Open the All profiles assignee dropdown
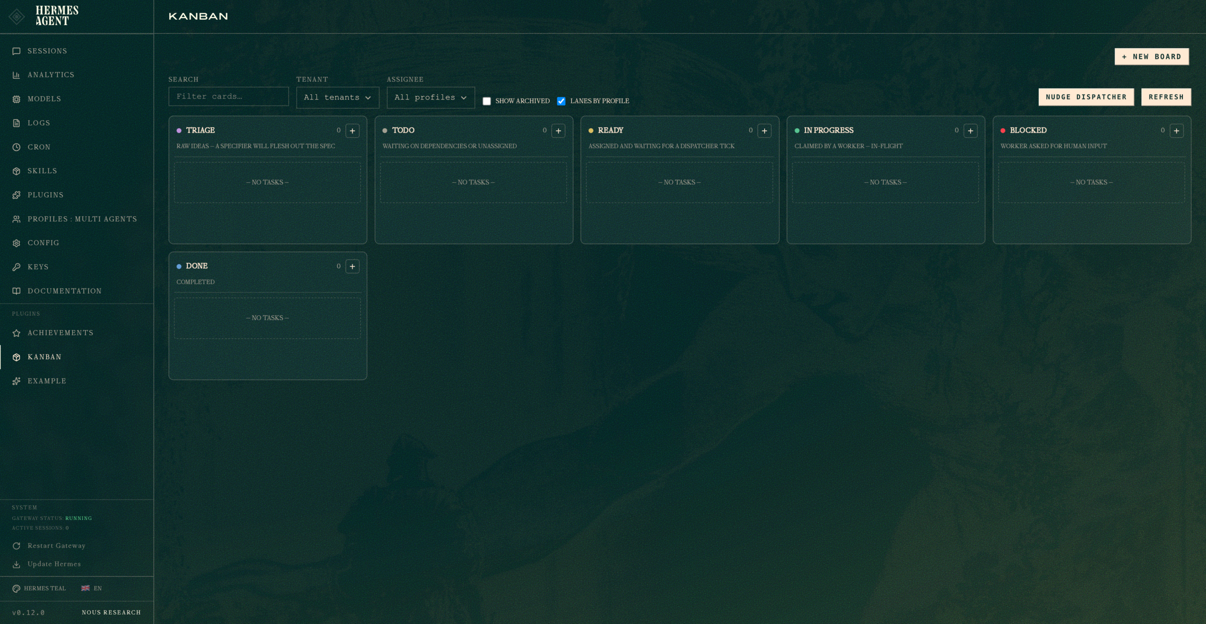The image size is (1206, 624). click(431, 98)
